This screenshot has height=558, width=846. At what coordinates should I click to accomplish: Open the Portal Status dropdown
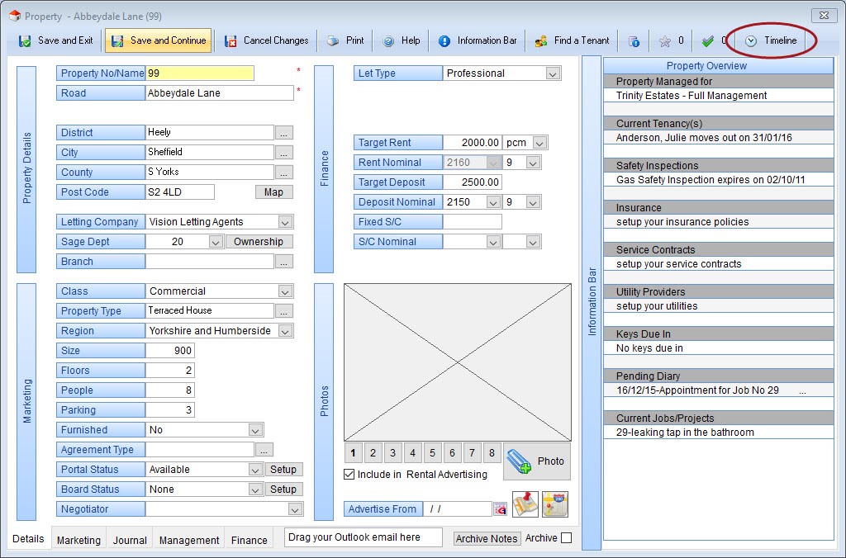[x=255, y=470]
